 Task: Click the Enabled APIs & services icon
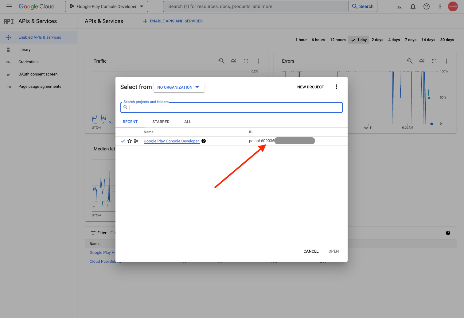point(9,37)
